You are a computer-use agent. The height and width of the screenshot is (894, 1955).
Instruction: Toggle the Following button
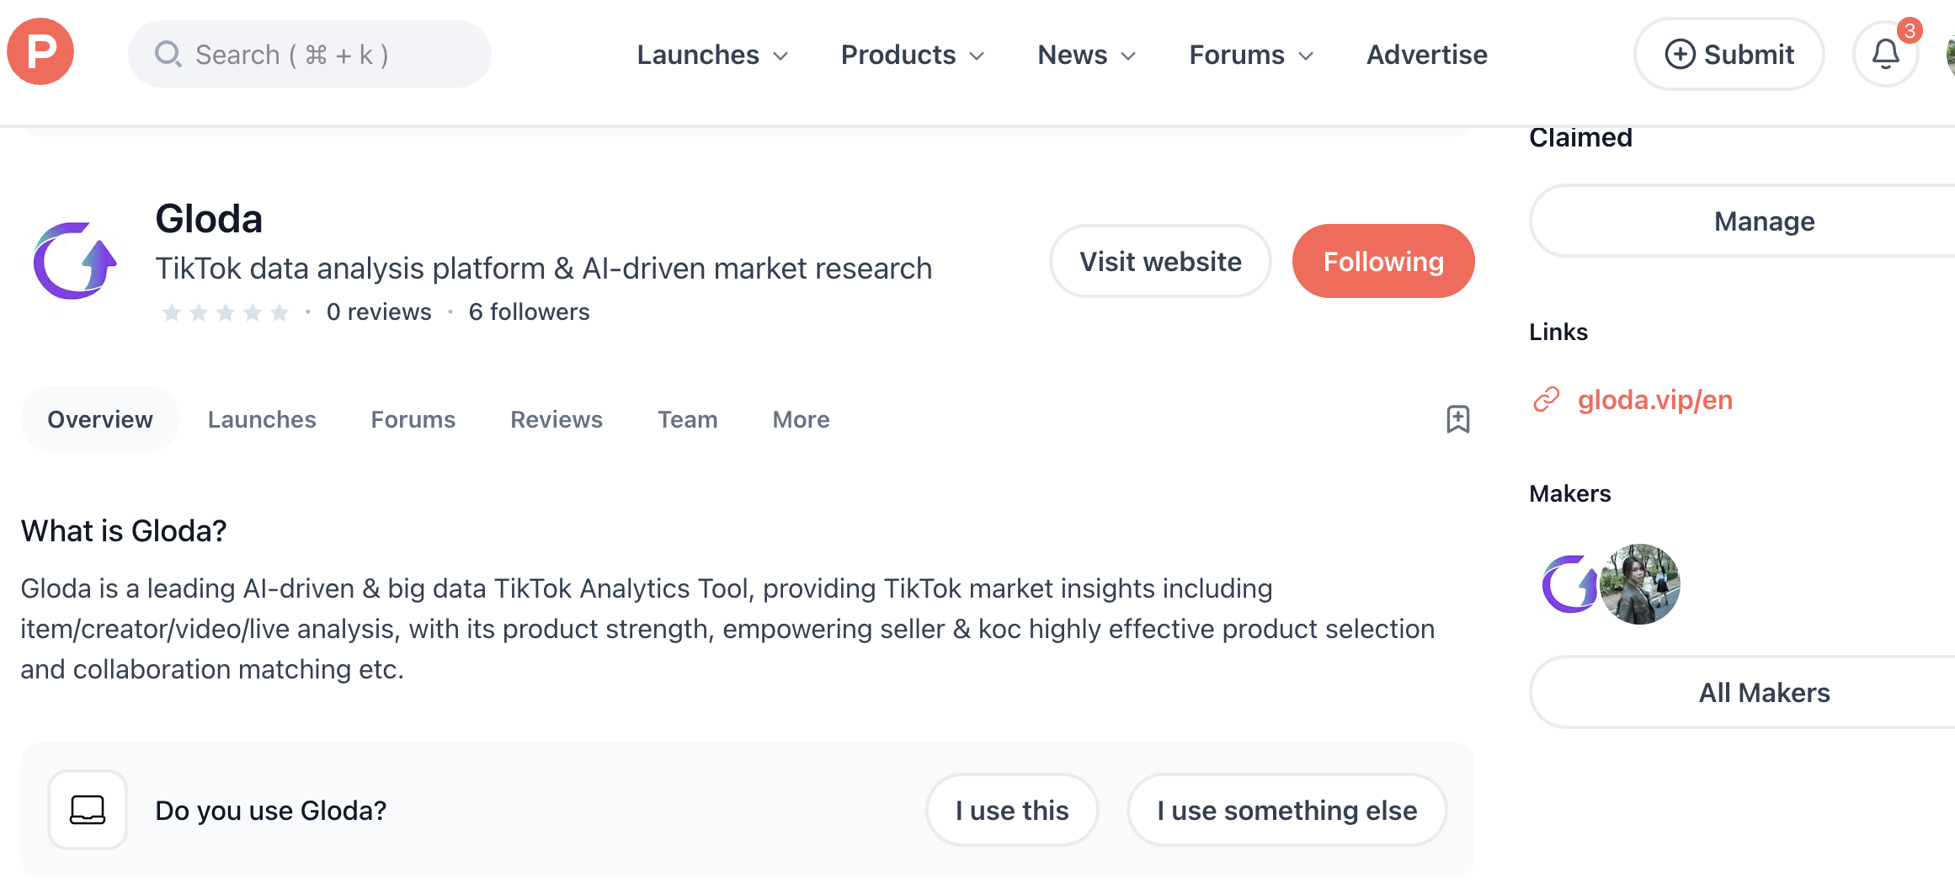[x=1383, y=261]
